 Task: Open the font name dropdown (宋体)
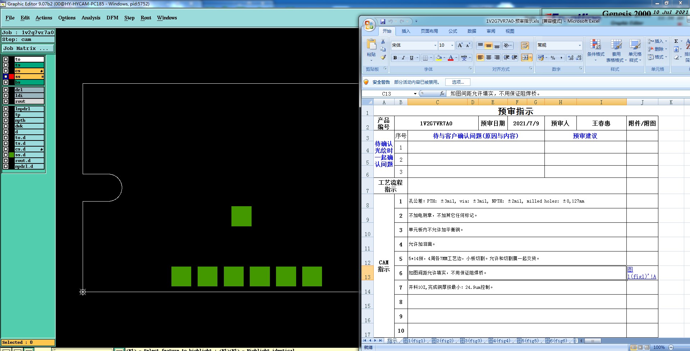pyautogui.click(x=435, y=45)
